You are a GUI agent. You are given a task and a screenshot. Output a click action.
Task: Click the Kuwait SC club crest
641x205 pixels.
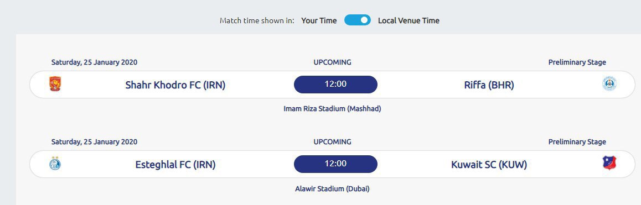609,163
